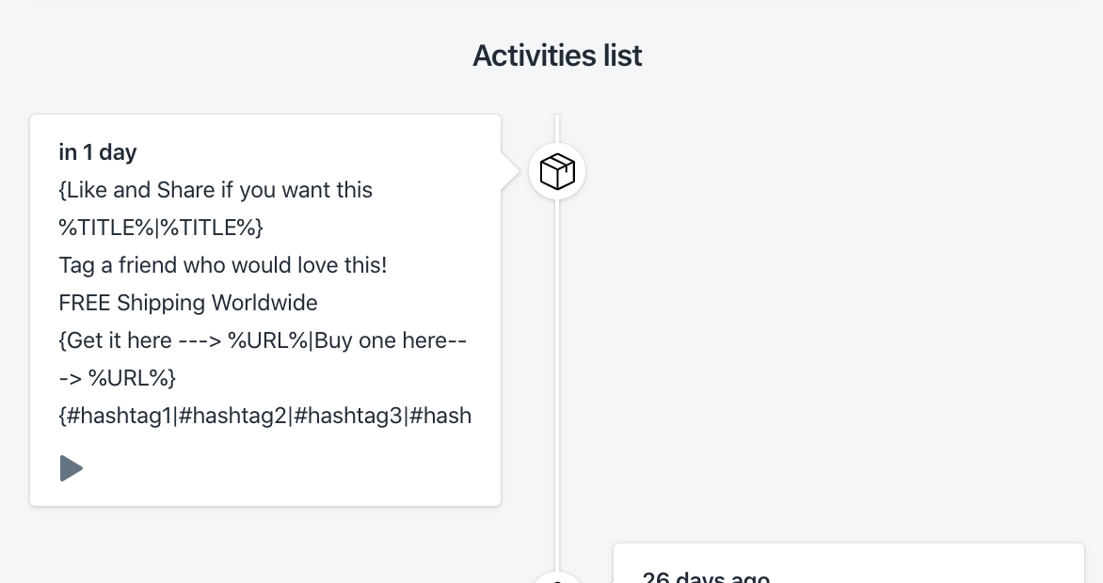Select the "in 1 day" timestamp label
This screenshot has width=1103, height=583.
click(x=98, y=152)
